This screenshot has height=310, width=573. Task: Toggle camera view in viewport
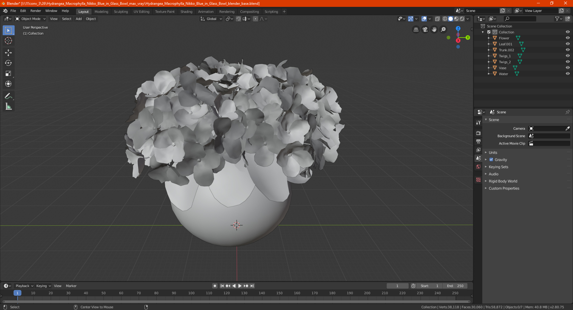pos(425,30)
